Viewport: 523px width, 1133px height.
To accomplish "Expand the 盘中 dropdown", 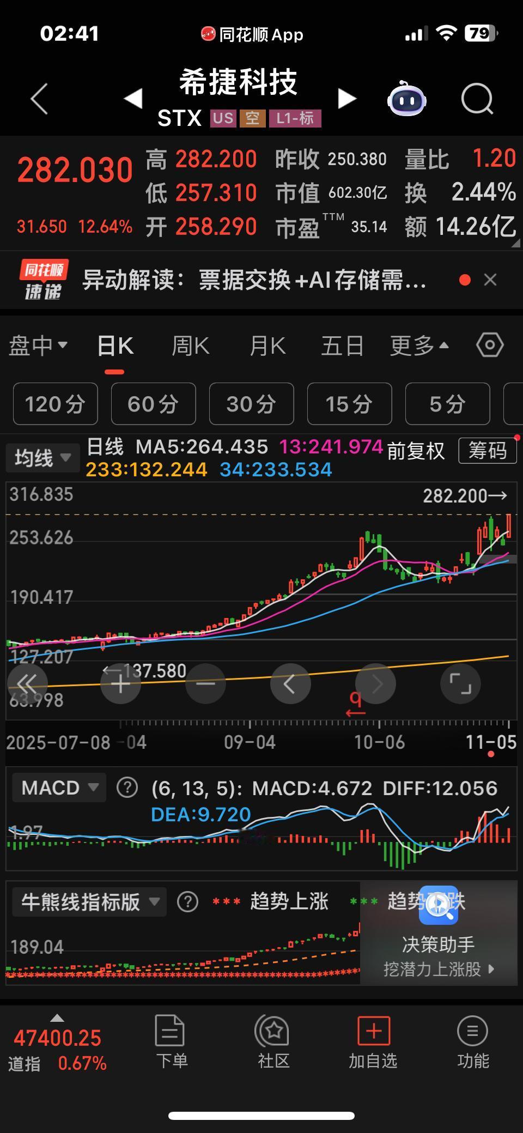I will (38, 346).
